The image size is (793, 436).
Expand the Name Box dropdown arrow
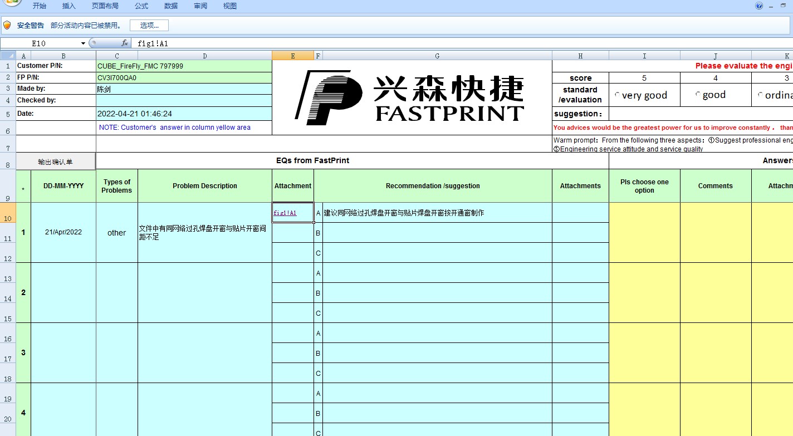pyautogui.click(x=83, y=43)
